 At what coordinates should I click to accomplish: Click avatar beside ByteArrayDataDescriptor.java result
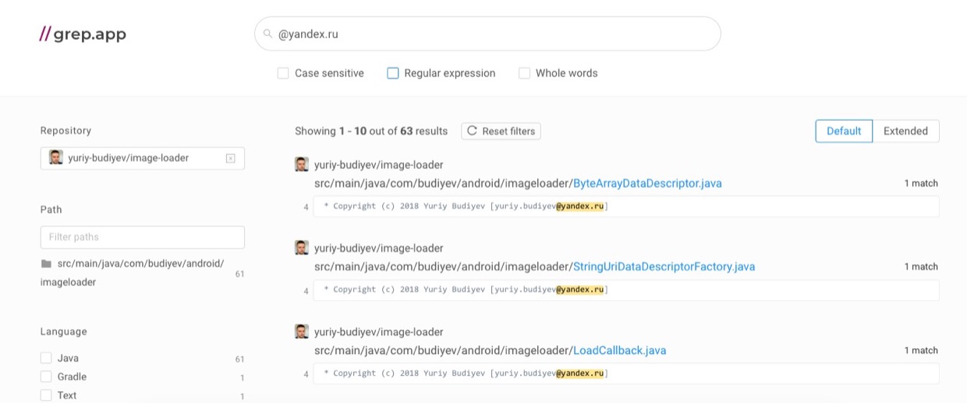[x=302, y=164]
